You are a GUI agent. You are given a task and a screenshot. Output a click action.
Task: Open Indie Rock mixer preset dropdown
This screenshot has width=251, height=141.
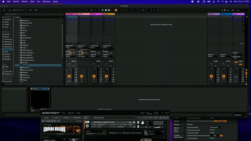coord(96,134)
